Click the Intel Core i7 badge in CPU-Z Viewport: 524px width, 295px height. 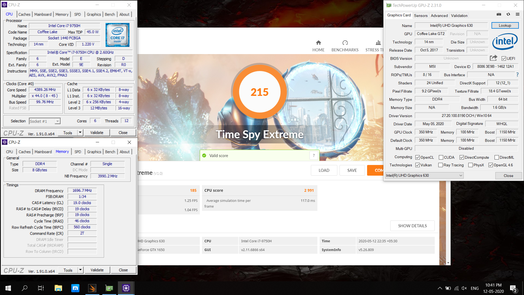(117, 35)
